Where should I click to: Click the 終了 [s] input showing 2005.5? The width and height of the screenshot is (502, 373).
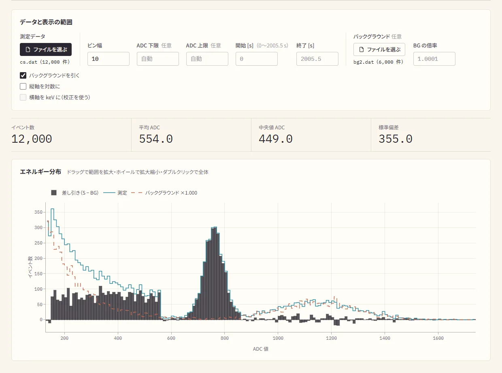tap(317, 59)
